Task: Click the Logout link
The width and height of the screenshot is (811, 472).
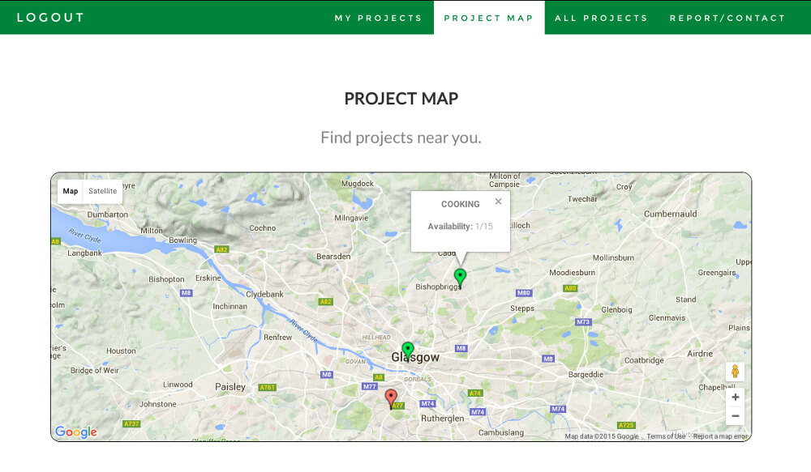Action: (x=50, y=17)
